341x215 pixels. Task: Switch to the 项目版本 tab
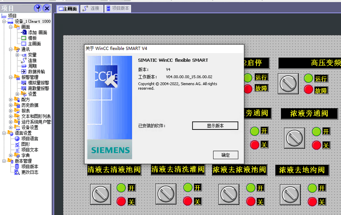pos(118,9)
